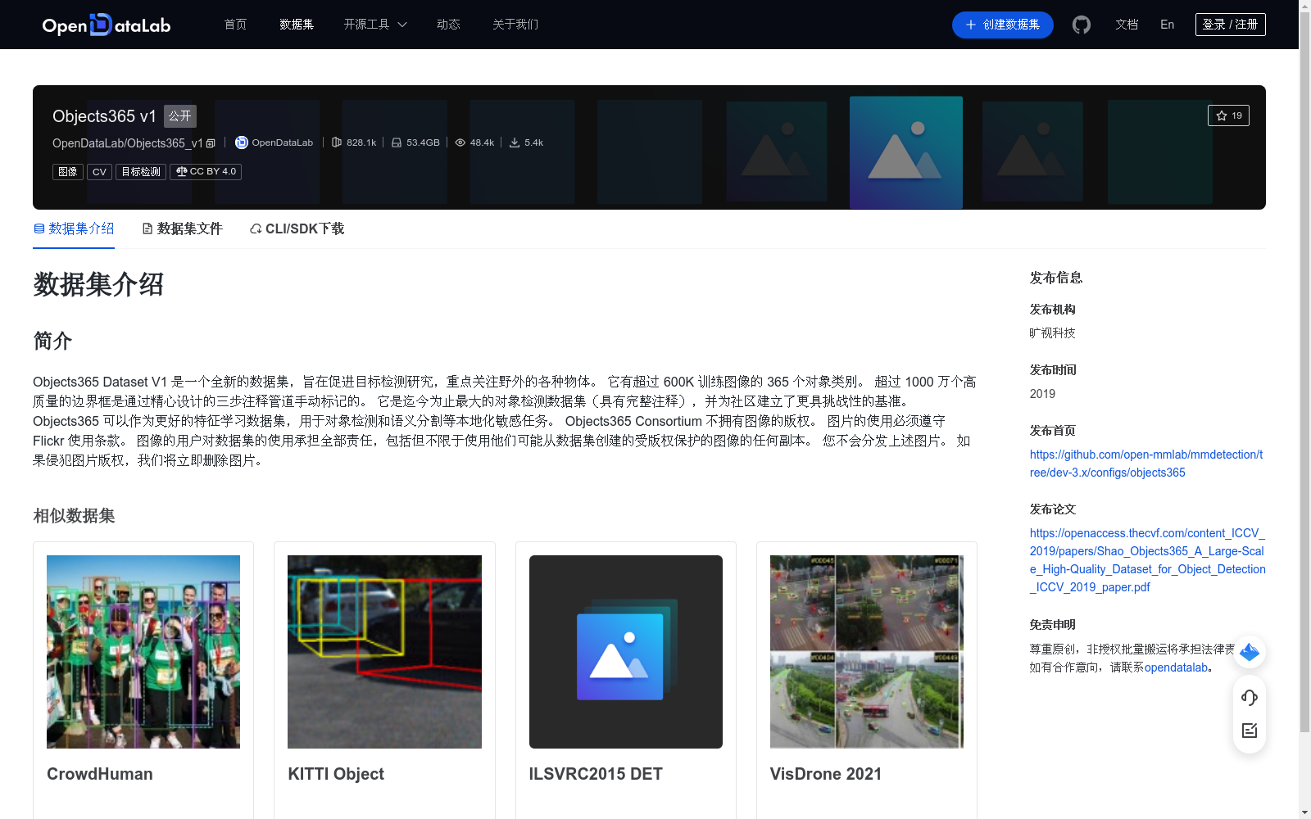
Task: Click the 公开 visibility badge
Action: (180, 116)
